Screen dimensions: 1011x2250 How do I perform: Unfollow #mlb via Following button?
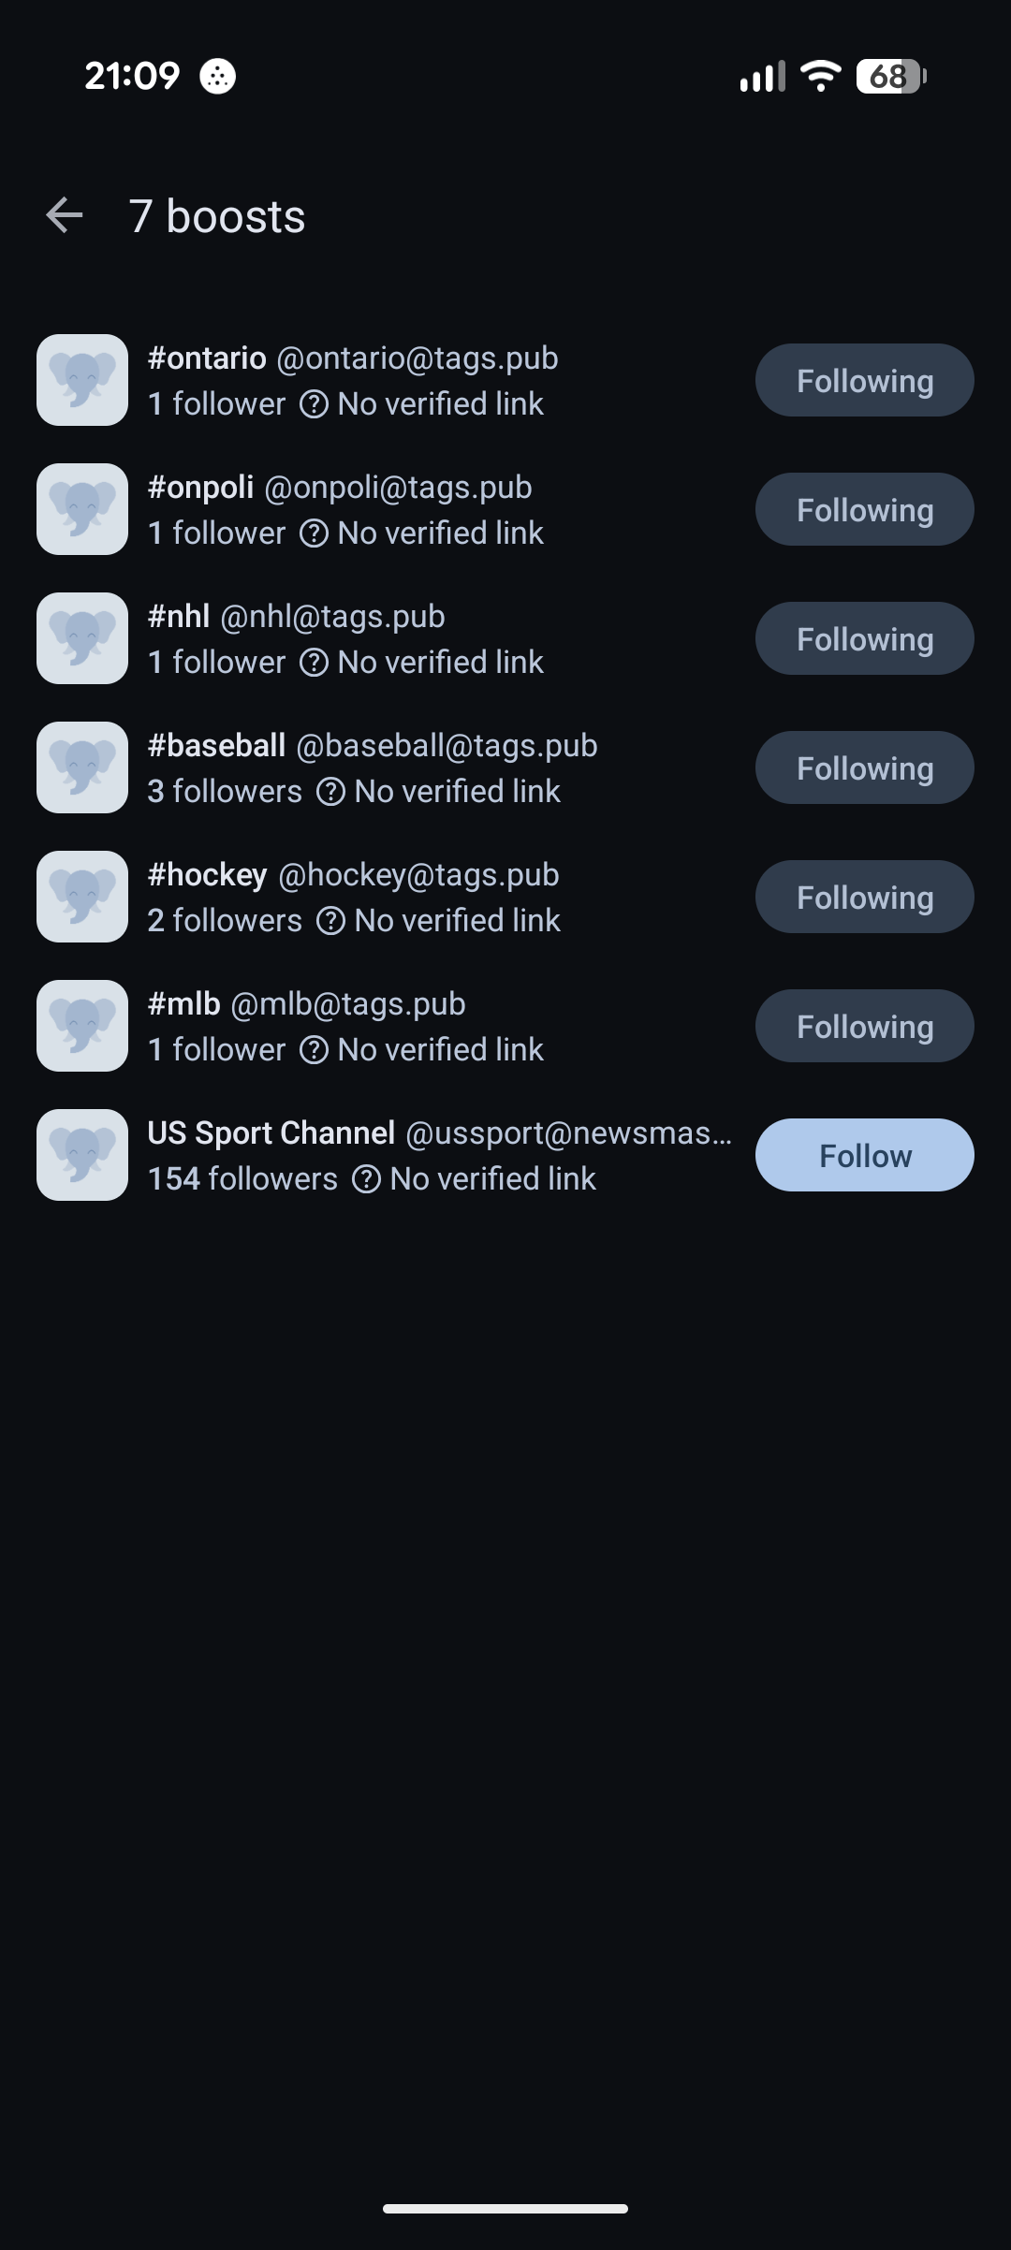point(864,1026)
